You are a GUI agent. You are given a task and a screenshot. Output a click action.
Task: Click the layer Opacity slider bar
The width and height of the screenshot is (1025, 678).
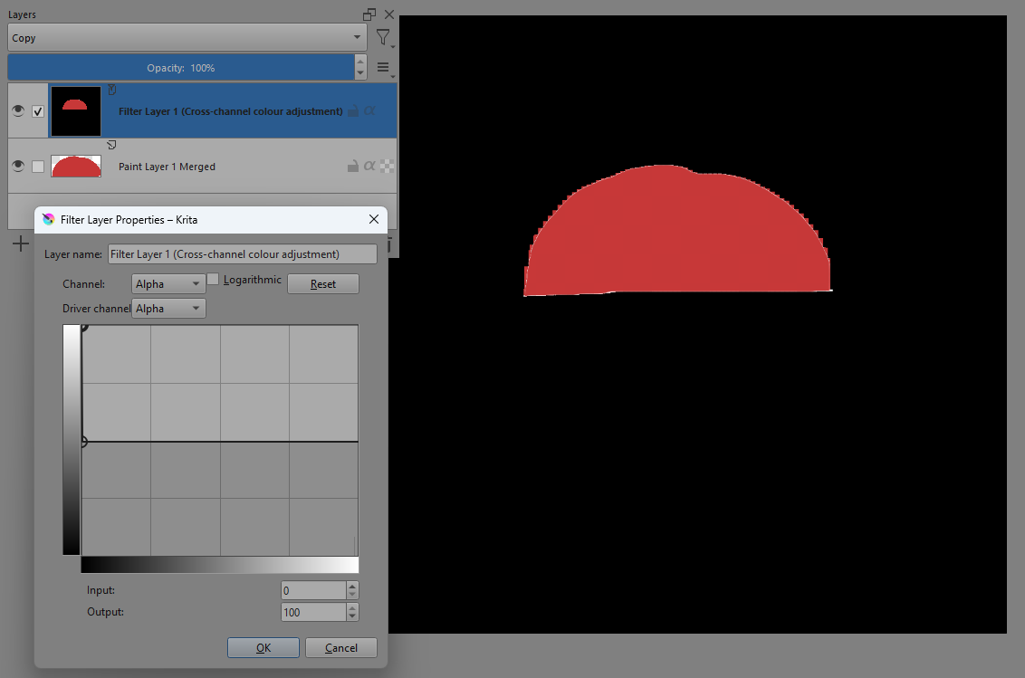click(x=180, y=68)
